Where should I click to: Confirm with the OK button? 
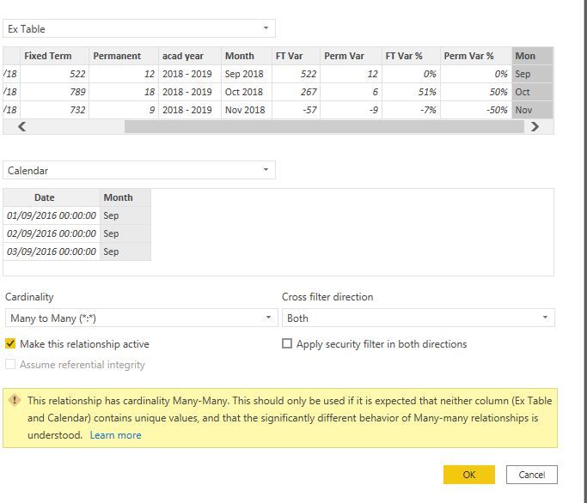coord(469,475)
